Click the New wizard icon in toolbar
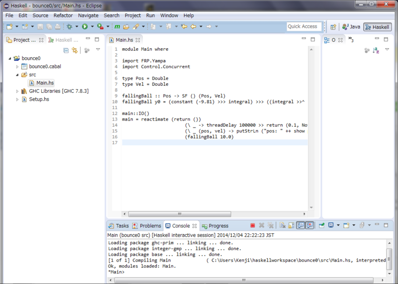398x284 pixels. click(x=9, y=26)
